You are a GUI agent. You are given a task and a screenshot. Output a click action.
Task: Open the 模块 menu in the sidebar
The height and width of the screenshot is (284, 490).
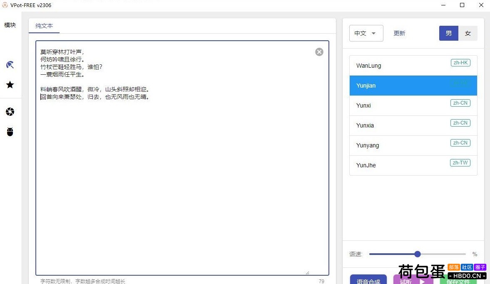pyautogui.click(x=10, y=25)
